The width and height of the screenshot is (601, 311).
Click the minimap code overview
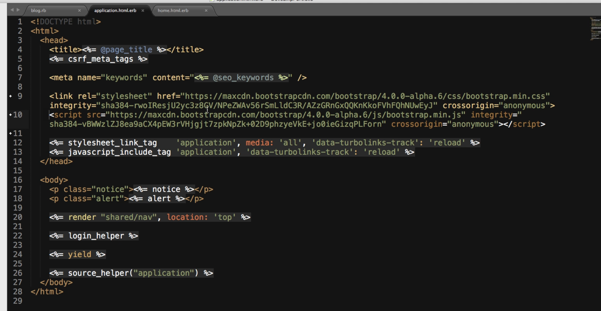point(595,29)
